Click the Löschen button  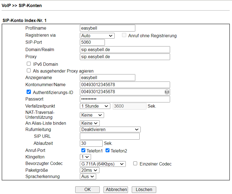(x=144, y=190)
